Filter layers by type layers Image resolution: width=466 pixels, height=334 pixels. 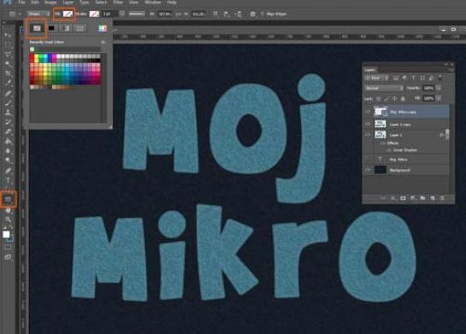pyautogui.click(x=413, y=78)
